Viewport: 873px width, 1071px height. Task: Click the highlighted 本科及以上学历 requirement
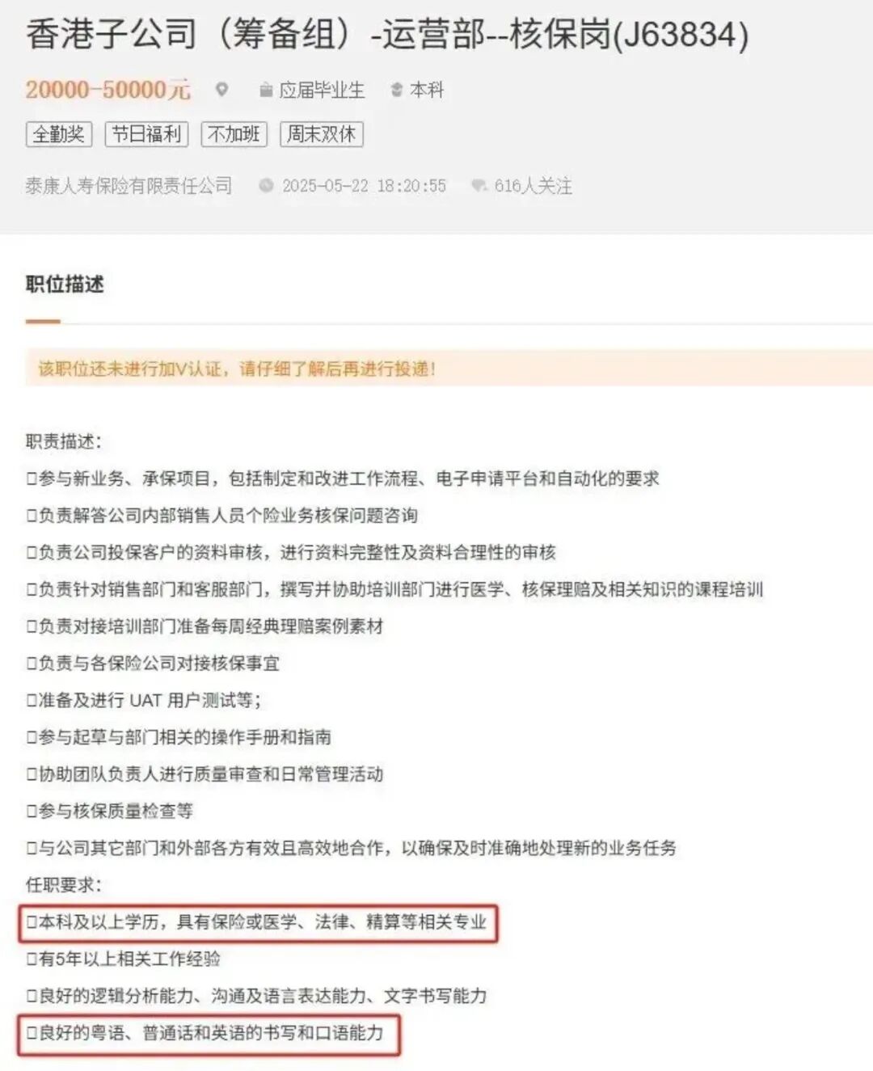coord(258,922)
